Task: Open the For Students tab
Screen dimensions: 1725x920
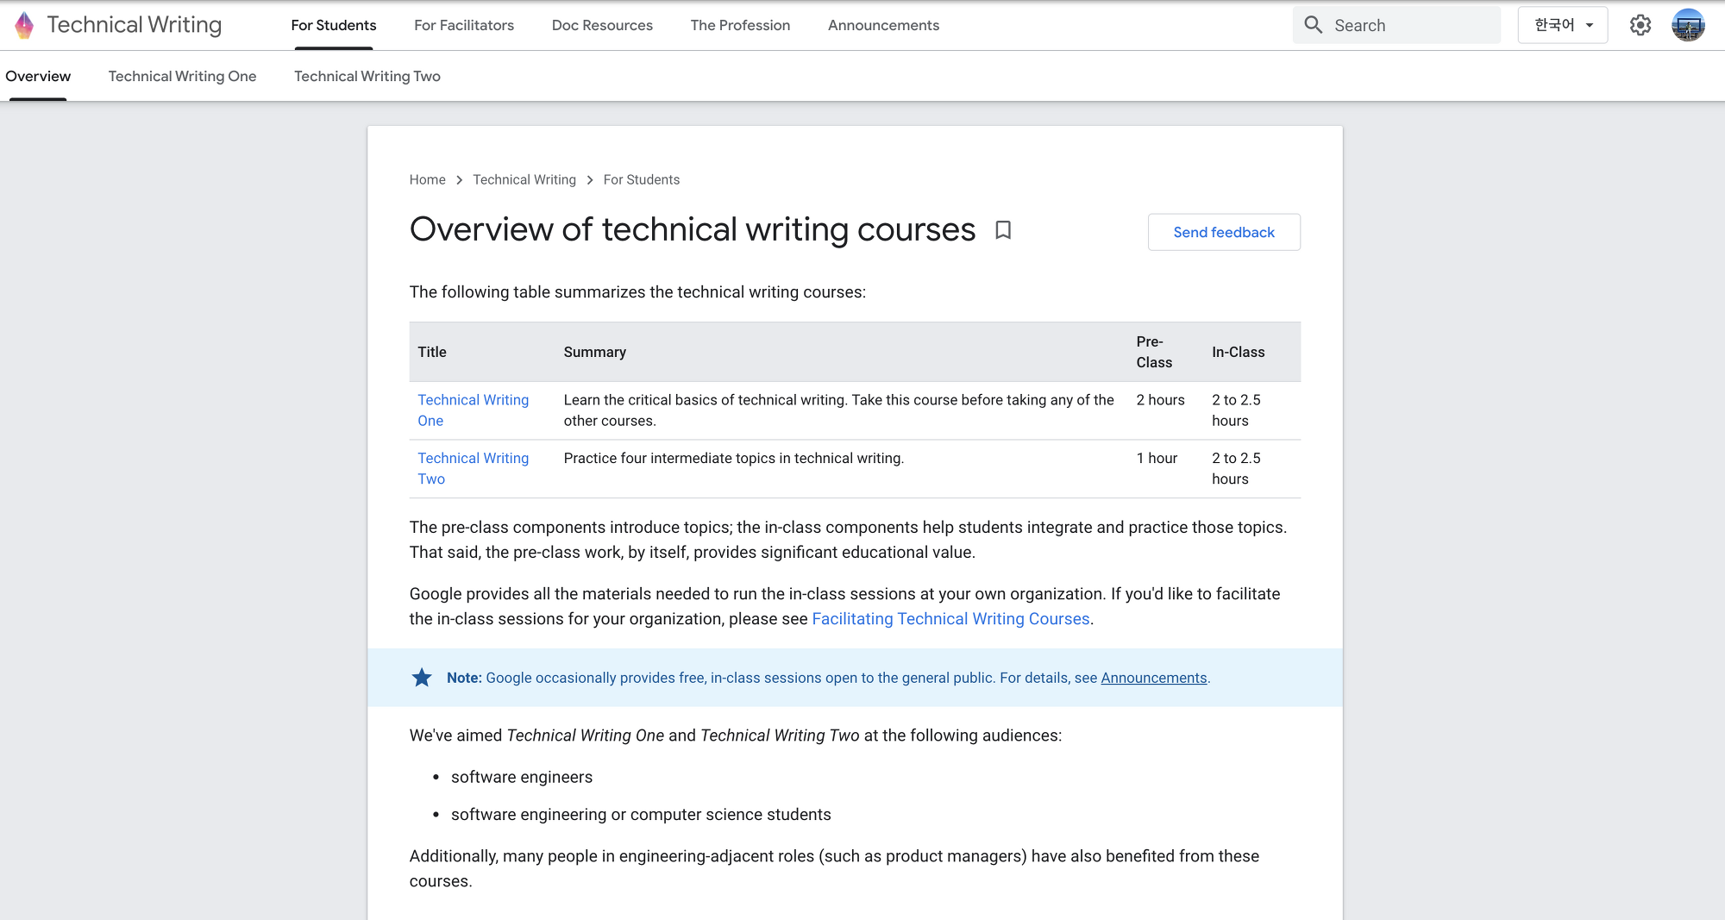Action: pos(334,25)
